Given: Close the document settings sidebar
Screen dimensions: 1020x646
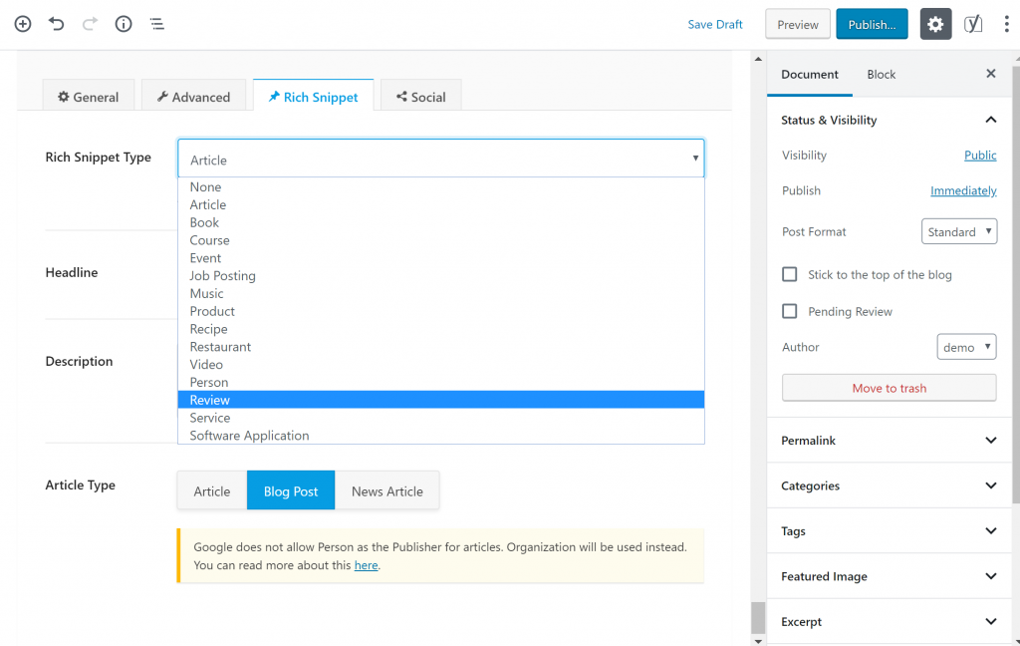Looking at the screenshot, I should pos(990,74).
